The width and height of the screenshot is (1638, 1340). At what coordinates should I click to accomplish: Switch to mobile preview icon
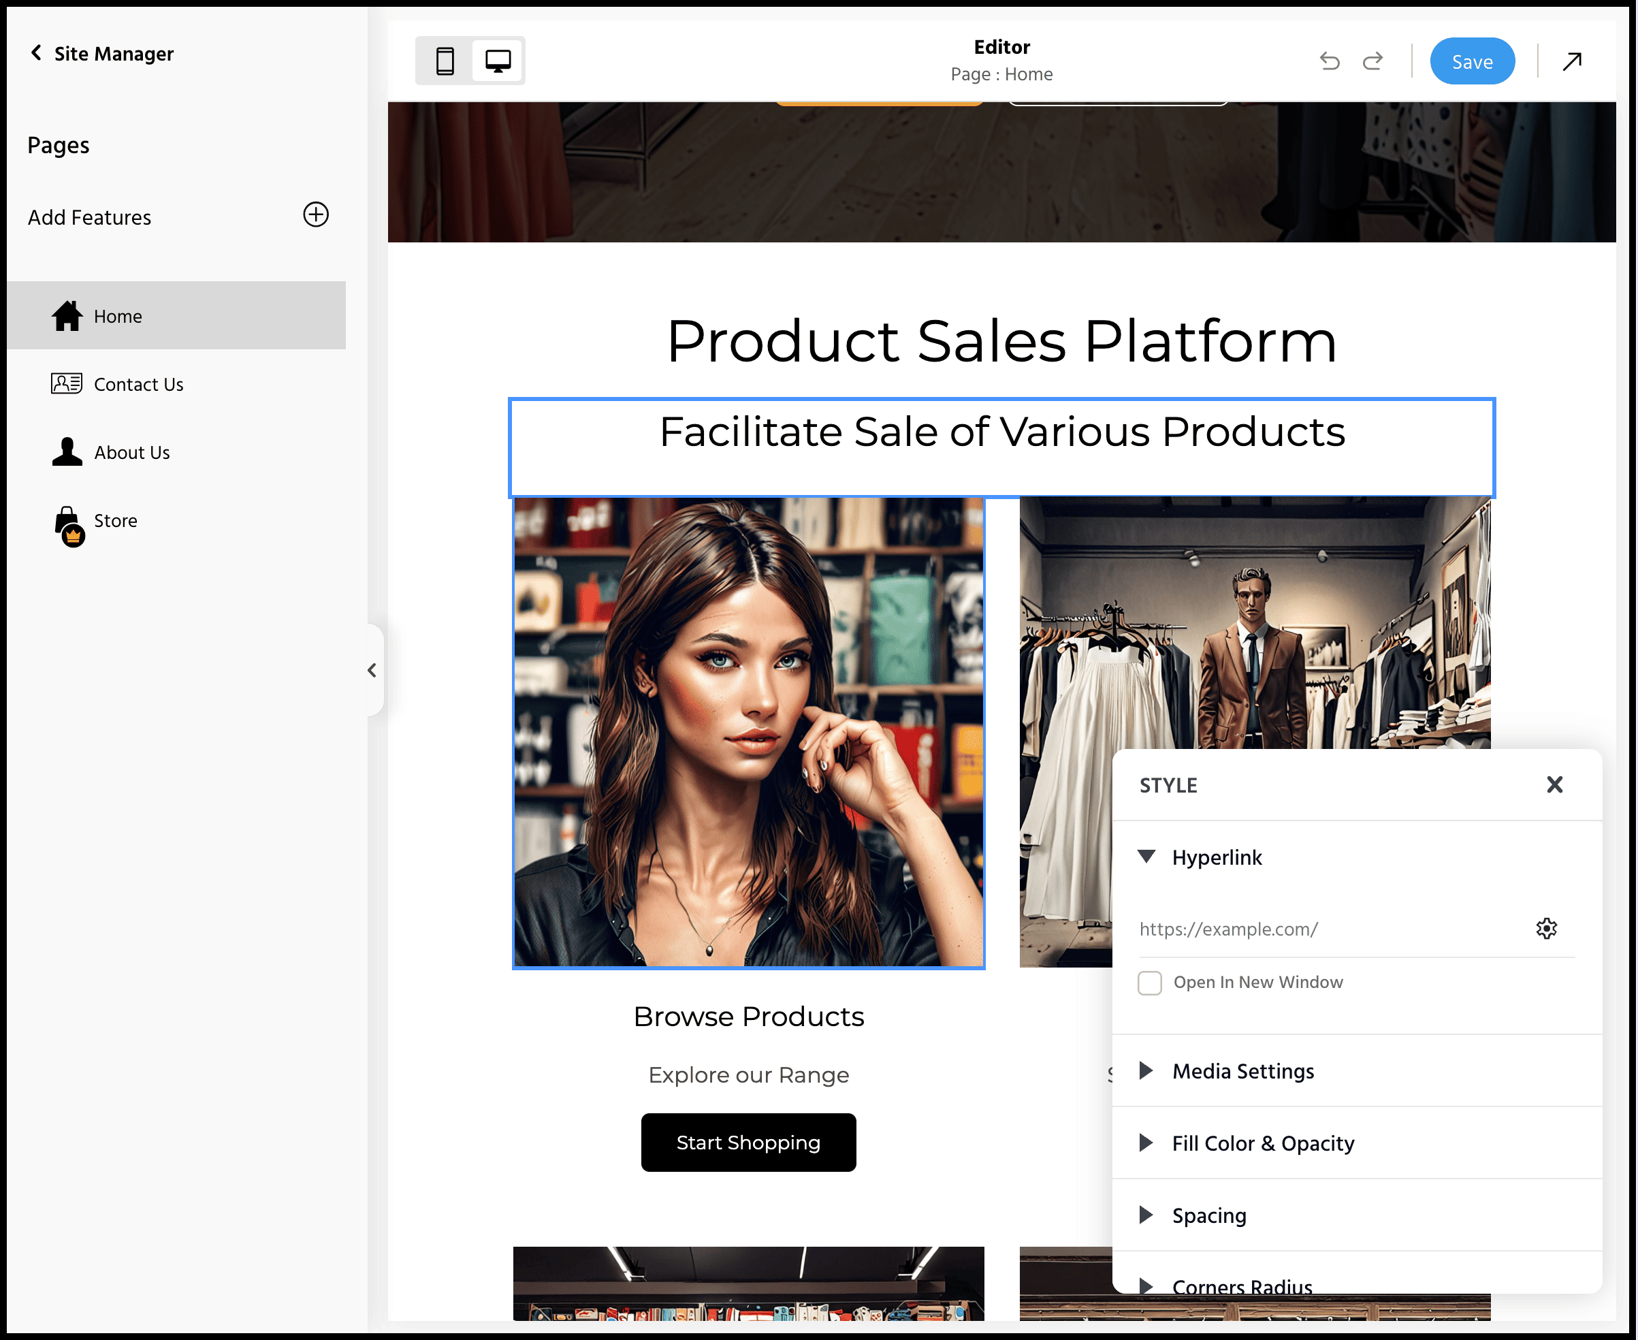click(445, 61)
